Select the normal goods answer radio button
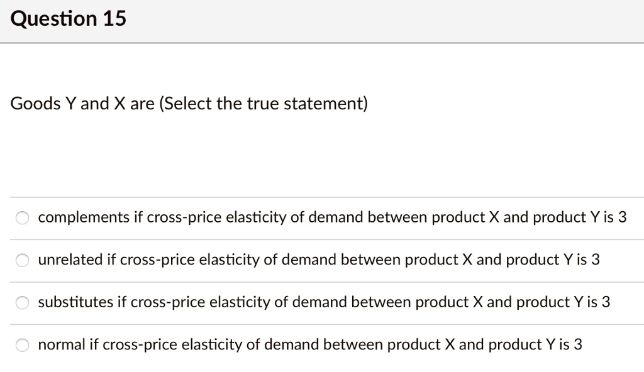This screenshot has width=644, height=372. pos(23,344)
